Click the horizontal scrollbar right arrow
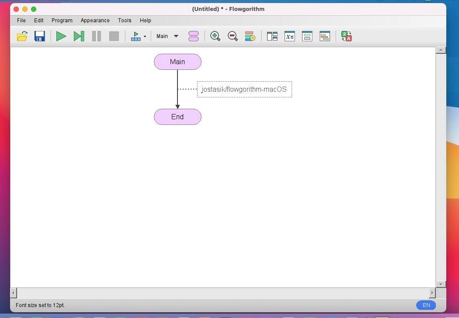Image resolution: width=459 pixels, height=318 pixels. [x=432, y=293]
